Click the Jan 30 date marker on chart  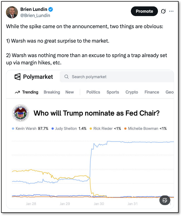tap(99, 204)
